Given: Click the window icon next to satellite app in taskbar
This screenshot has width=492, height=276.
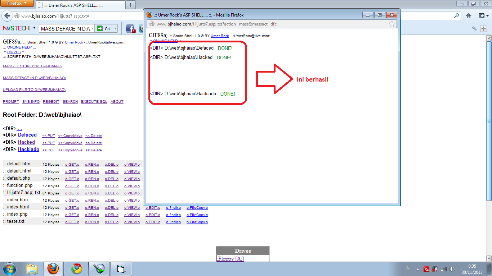Looking at the screenshot, I should [x=121, y=269].
